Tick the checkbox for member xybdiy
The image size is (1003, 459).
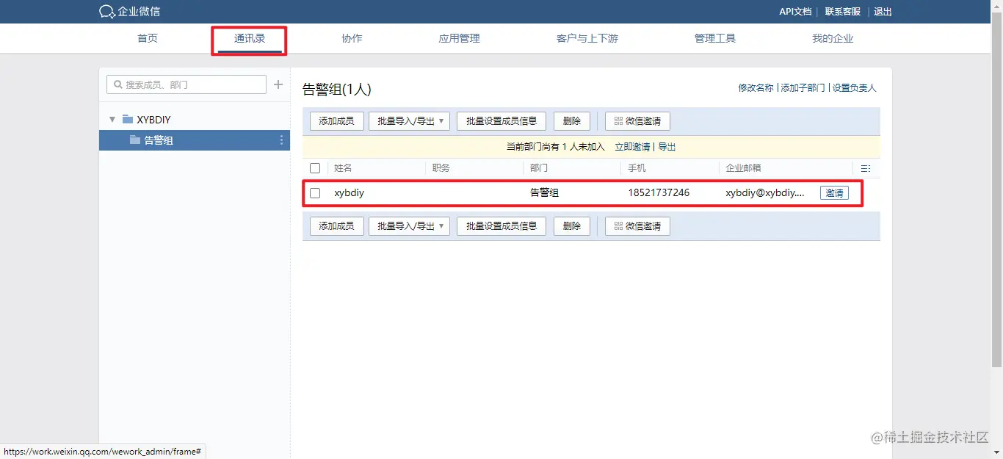315,193
